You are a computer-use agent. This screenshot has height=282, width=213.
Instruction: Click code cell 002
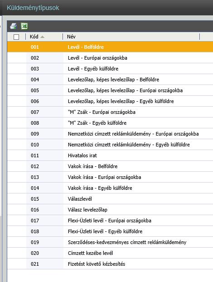(x=44, y=58)
